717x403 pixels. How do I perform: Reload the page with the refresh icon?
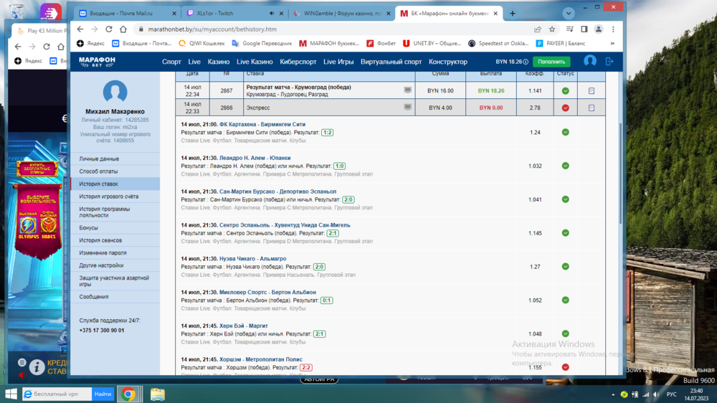click(109, 29)
